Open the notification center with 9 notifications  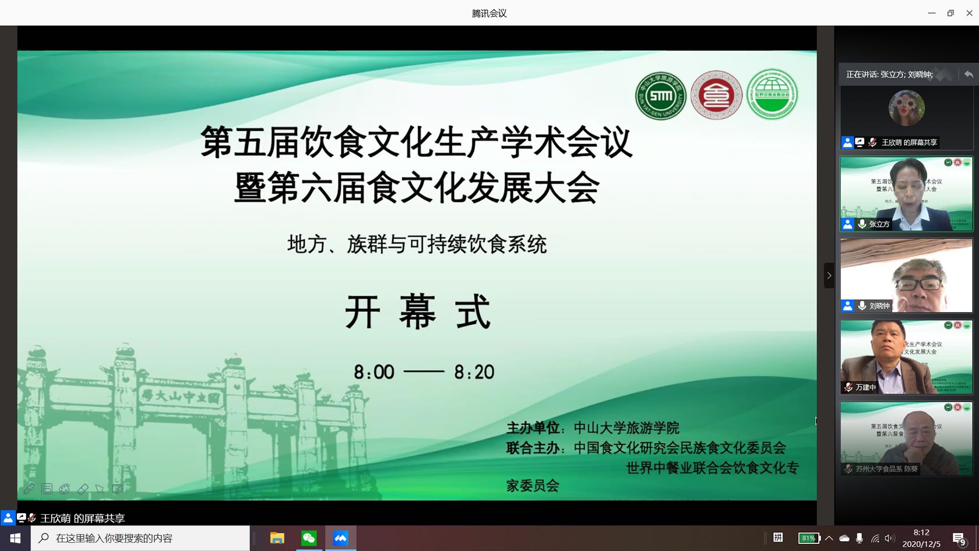tap(959, 538)
